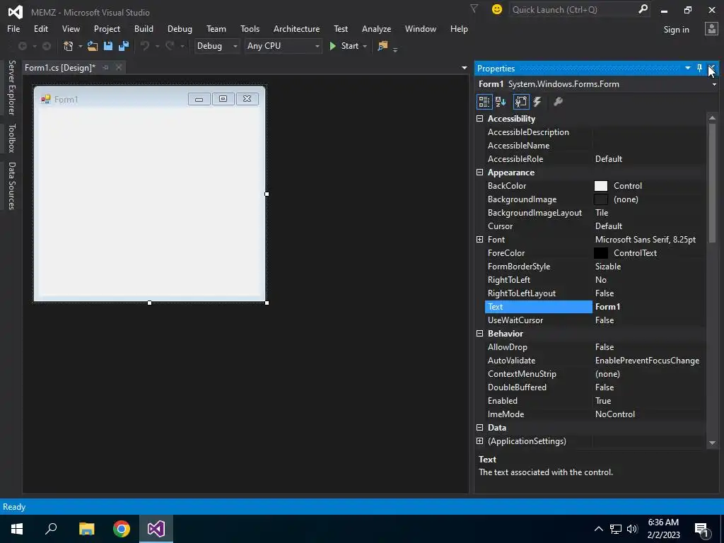Open the Form1 object selector dropdown

point(714,85)
